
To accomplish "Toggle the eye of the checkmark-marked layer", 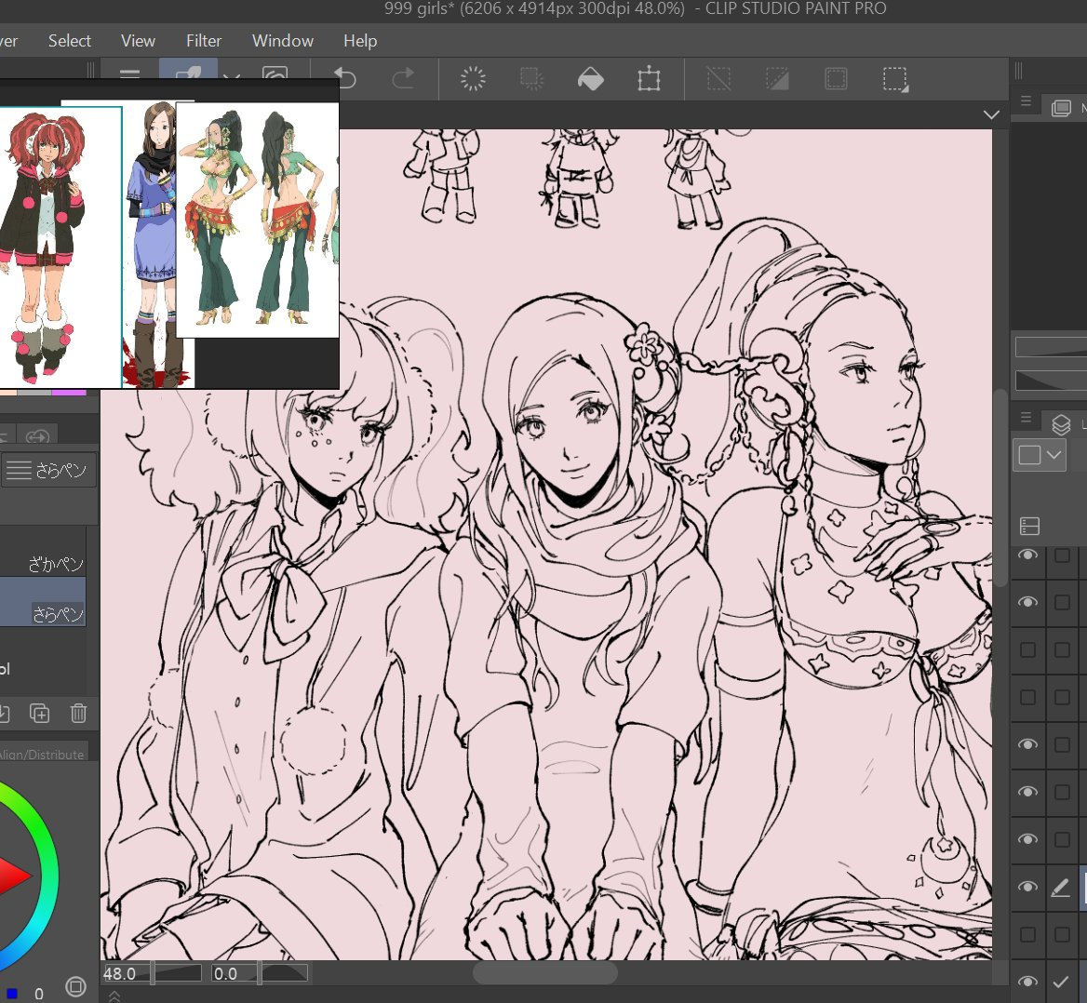I will click(1028, 982).
